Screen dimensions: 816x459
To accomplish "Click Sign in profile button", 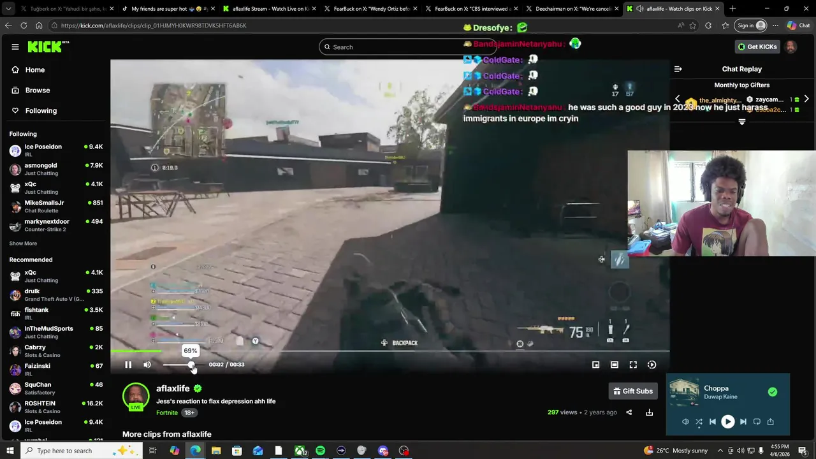I will point(751,25).
